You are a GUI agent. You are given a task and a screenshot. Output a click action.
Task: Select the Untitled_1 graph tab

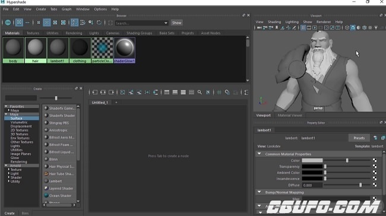100,102
